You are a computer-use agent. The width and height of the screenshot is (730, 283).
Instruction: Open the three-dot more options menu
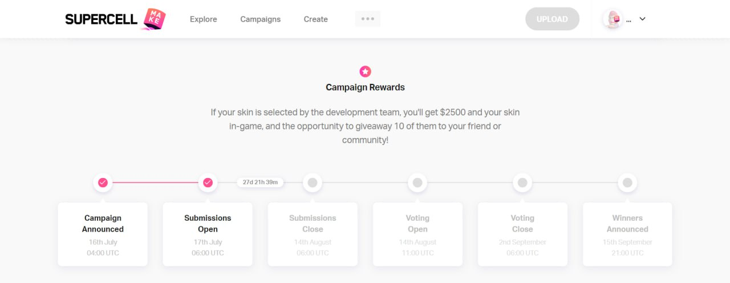click(368, 19)
